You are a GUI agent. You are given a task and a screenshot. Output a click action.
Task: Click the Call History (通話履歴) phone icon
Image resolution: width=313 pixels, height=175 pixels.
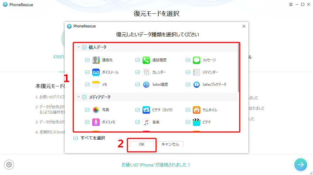pyautogui.click(x=146, y=60)
